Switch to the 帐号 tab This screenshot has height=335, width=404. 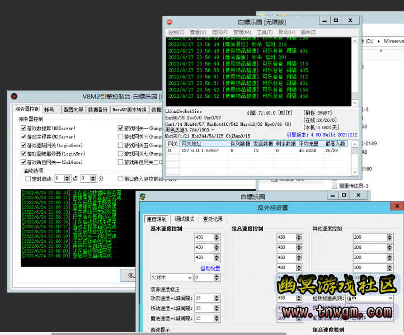pos(52,110)
